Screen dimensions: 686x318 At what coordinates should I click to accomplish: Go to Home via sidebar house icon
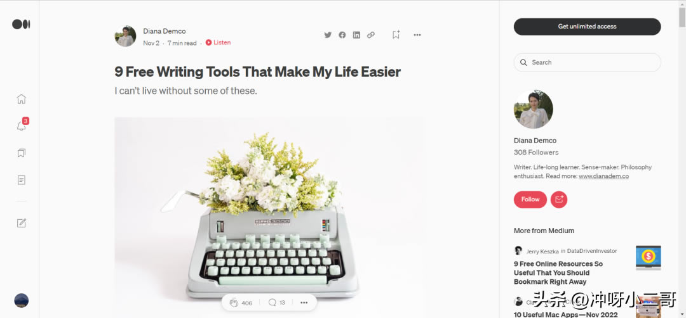pyautogui.click(x=22, y=99)
